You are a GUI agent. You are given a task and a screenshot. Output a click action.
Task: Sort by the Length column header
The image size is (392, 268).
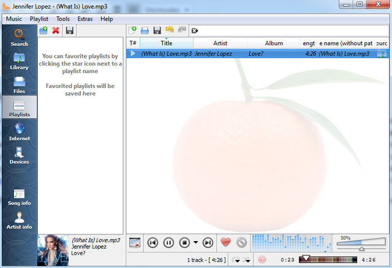click(x=309, y=43)
